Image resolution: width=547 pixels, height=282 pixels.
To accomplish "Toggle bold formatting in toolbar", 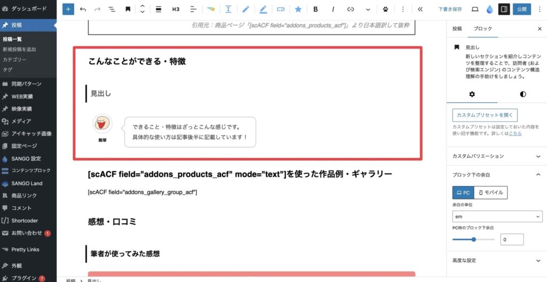I will click(x=316, y=9).
